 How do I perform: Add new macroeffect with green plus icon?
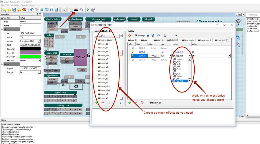click(x=96, y=103)
